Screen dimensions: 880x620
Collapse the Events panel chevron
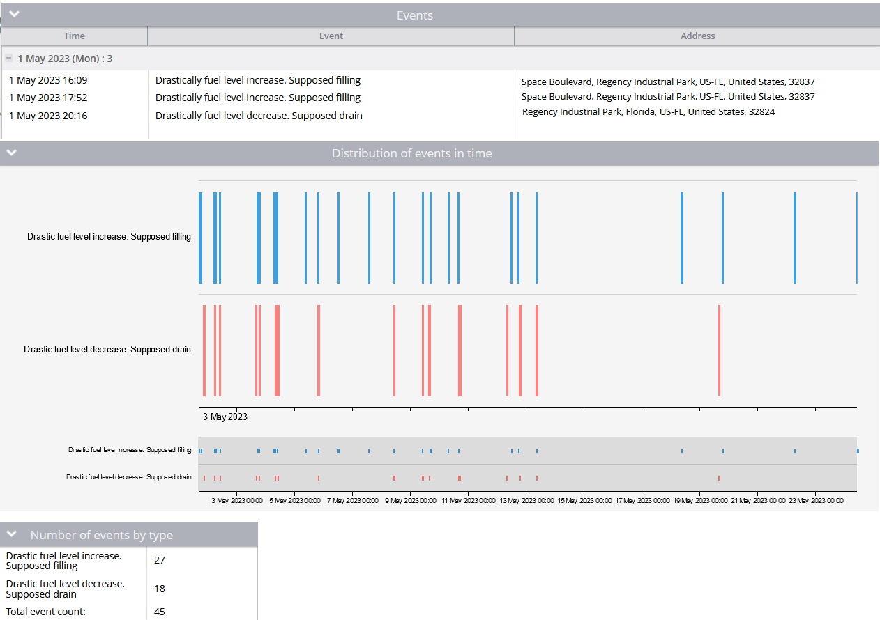pyautogui.click(x=14, y=14)
